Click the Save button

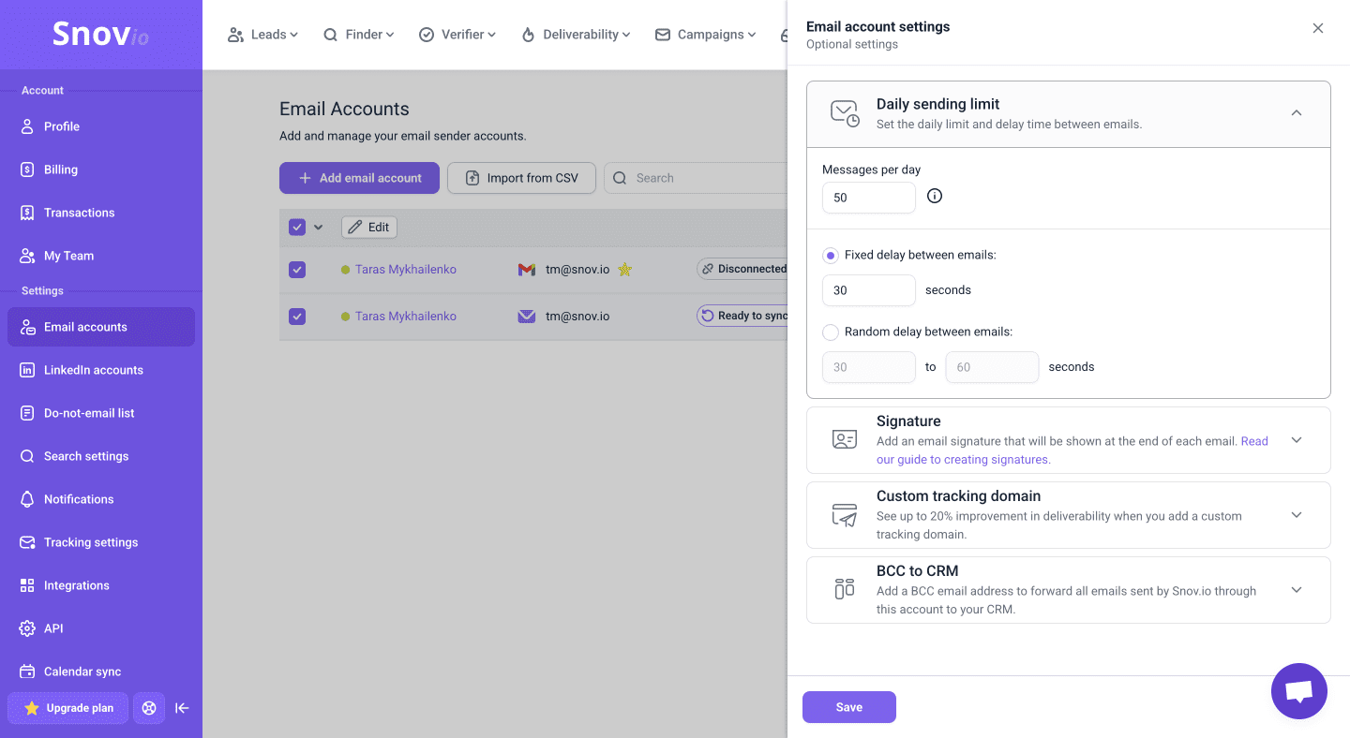pos(848,707)
